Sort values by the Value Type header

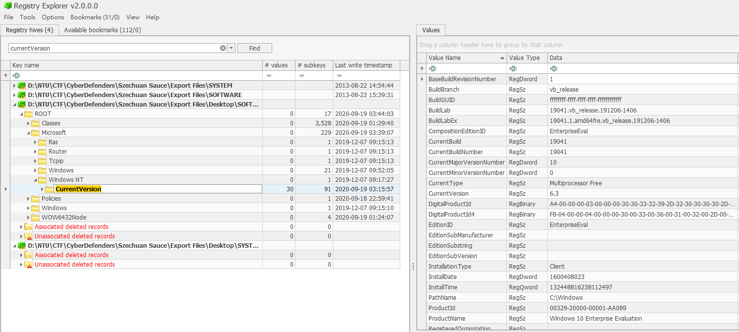click(x=527, y=58)
